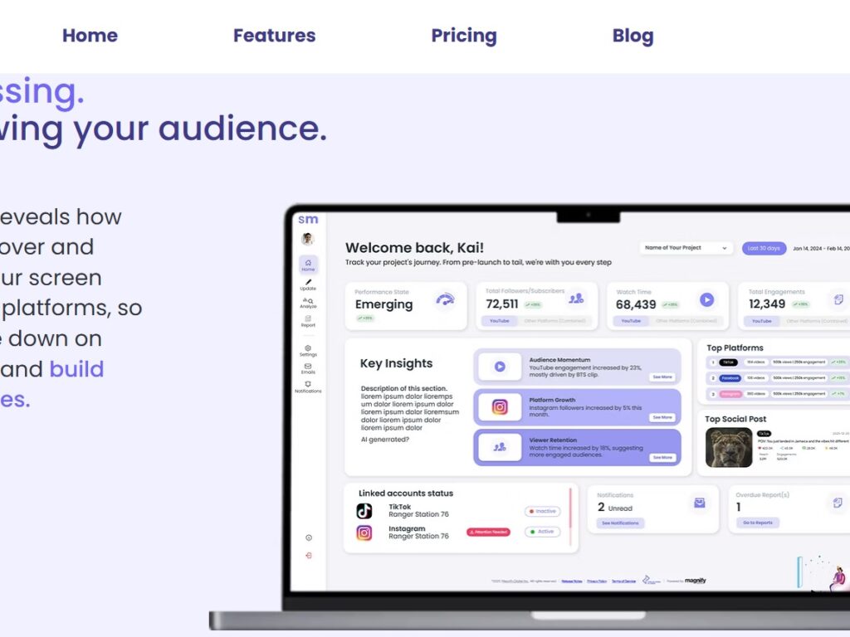The height and width of the screenshot is (637, 850).
Task: Click the Release Notes footer link
Action: (x=572, y=581)
